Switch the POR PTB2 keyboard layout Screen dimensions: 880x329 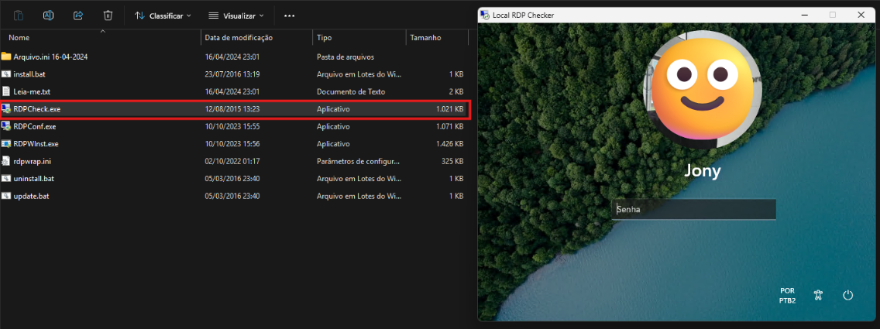[x=787, y=295]
